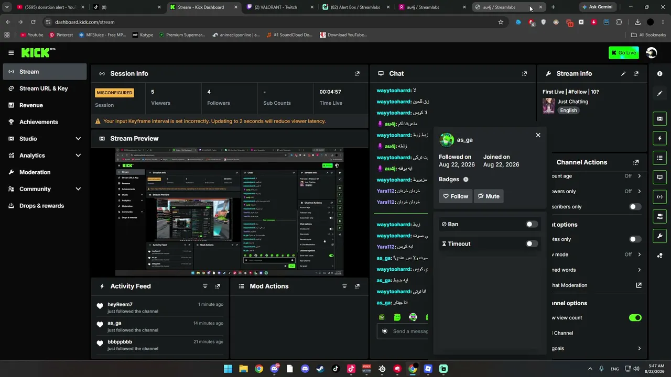Open the browser tab search dropdown

[x=7, y=7]
